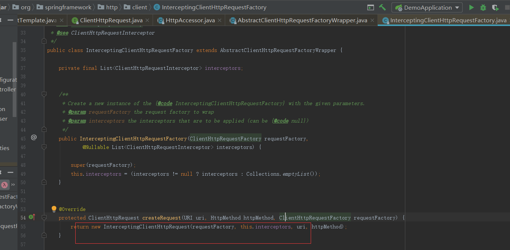Click the InterceptingClientHttpRequestFactory class breadcrumb
The height and width of the screenshot is (250, 510).
(x=210, y=7)
